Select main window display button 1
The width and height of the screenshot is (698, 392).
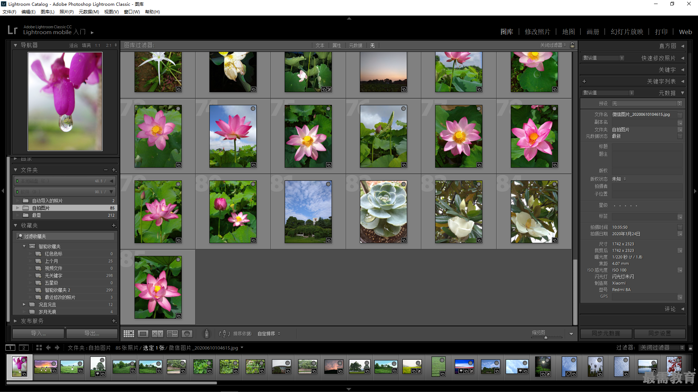click(11, 348)
